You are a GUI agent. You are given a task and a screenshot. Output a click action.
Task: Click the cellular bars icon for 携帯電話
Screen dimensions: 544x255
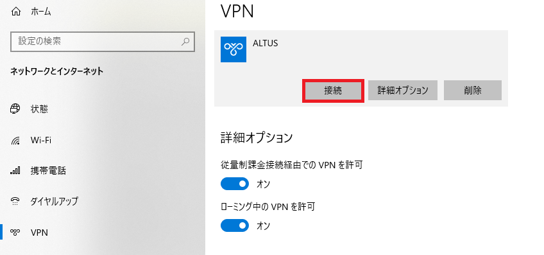pyautogui.click(x=15, y=171)
